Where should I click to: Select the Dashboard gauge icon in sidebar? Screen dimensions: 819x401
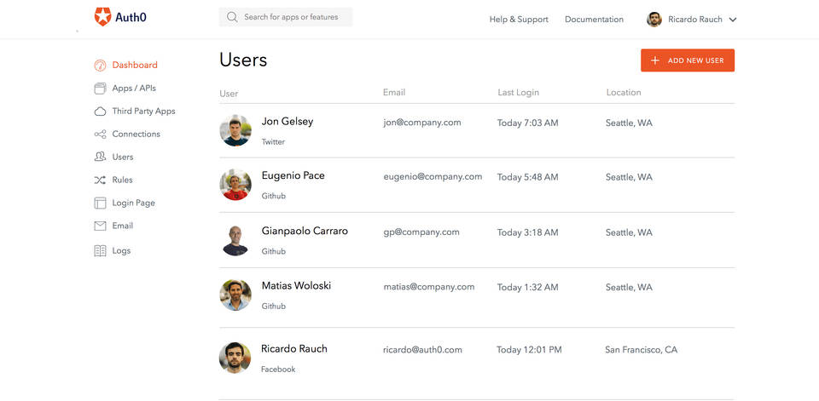(x=100, y=65)
